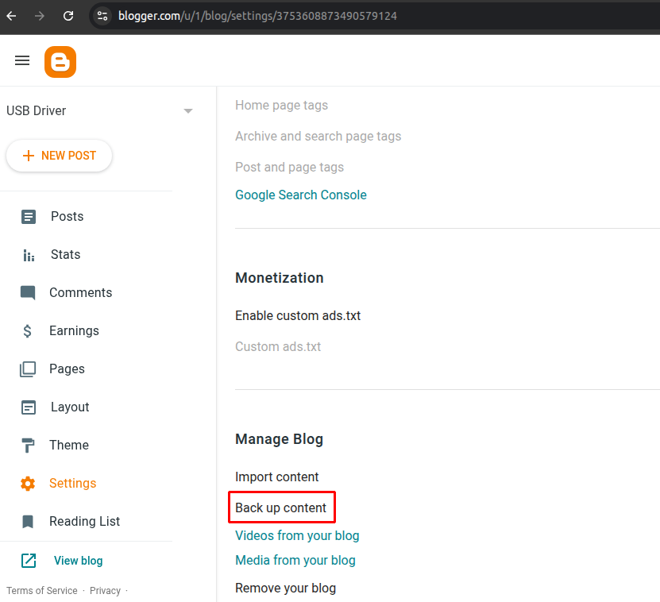Open Layout via its sidebar icon

tap(28, 407)
